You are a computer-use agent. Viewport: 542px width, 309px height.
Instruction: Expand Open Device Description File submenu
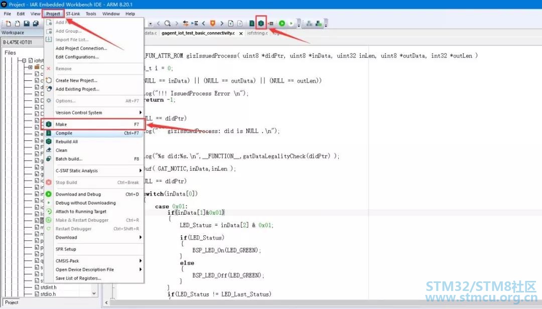point(94,269)
